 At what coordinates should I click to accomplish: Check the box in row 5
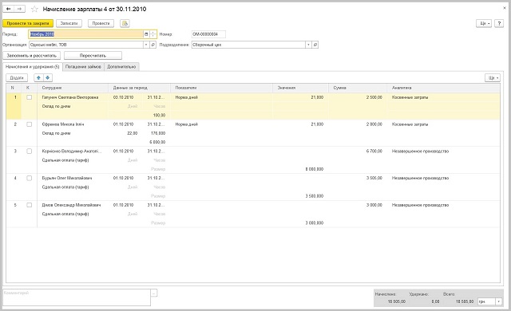click(x=29, y=205)
